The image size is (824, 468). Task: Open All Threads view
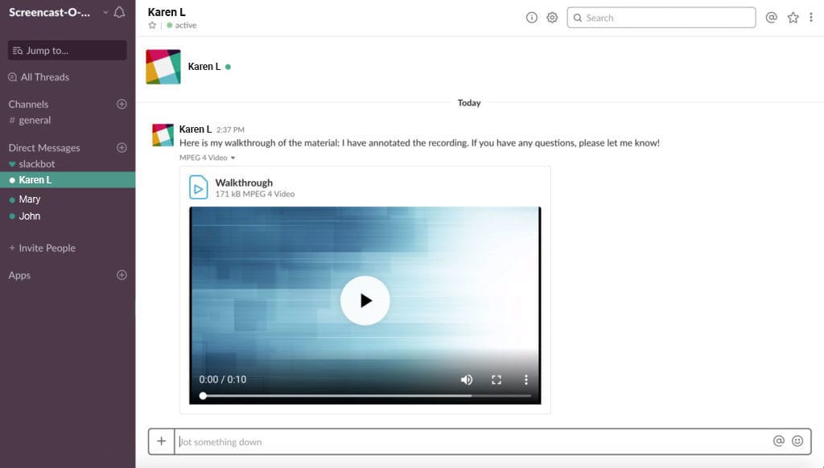pos(39,77)
